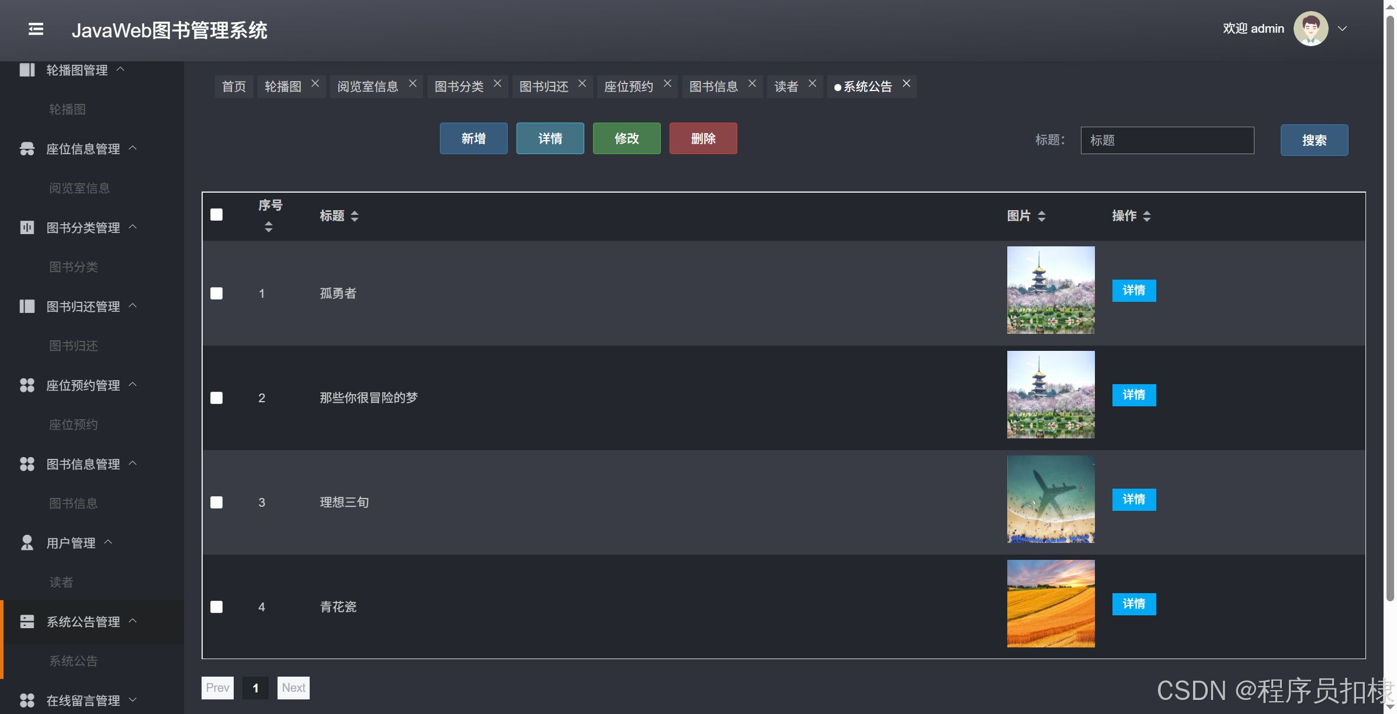The image size is (1397, 714).
Task: Switch to the 座位预约 tab
Action: (628, 87)
